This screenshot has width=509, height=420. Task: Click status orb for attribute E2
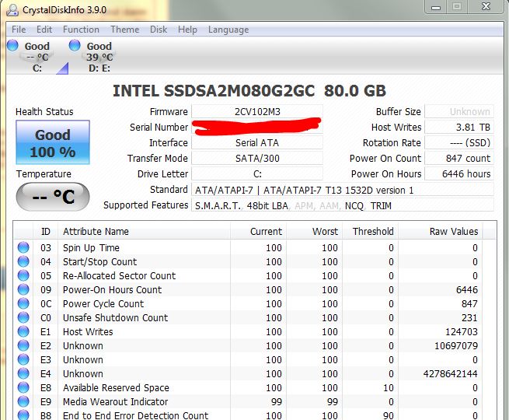point(23,345)
